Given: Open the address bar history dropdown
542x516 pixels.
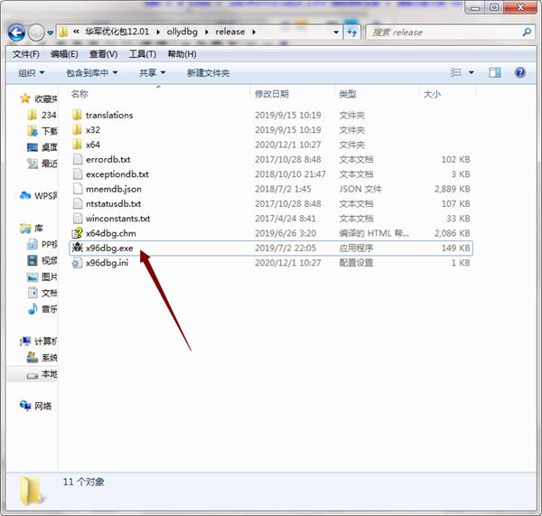Looking at the screenshot, I should 336,33.
